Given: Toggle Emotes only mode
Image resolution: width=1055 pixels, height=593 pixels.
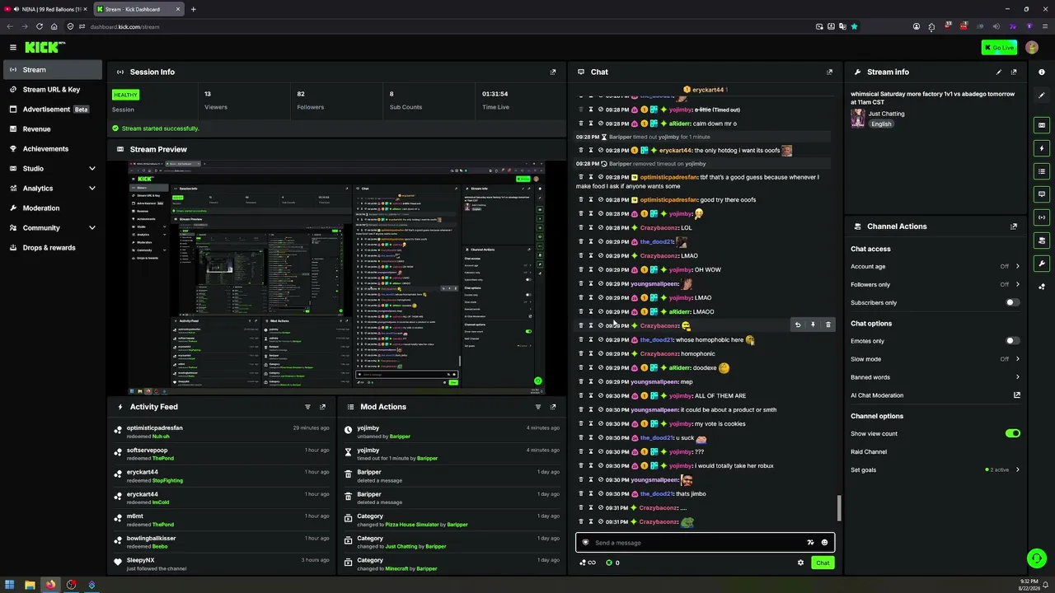Looking at the screenshot, I should (1012, 341).
